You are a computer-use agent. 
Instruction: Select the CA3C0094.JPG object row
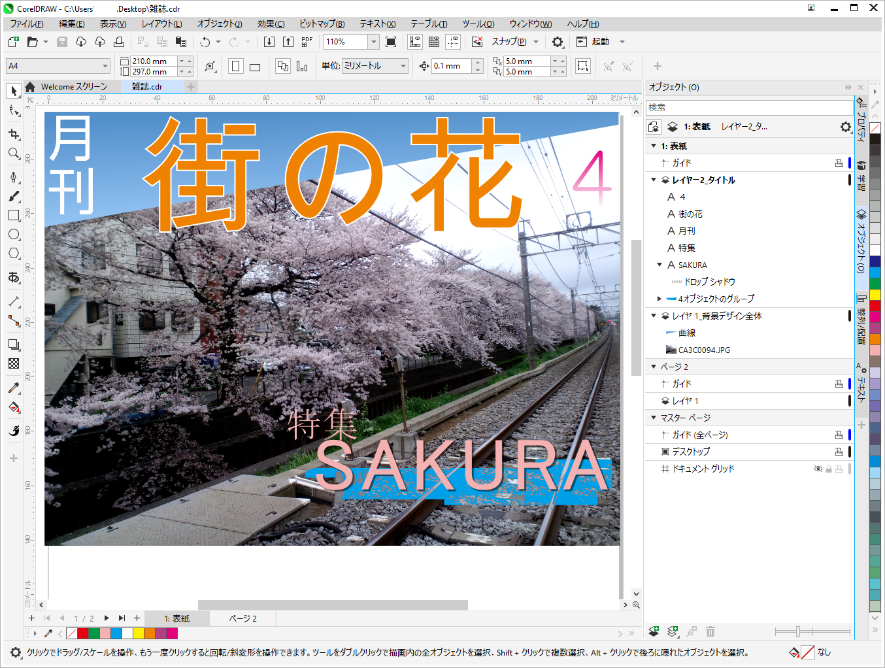[749, 350]
